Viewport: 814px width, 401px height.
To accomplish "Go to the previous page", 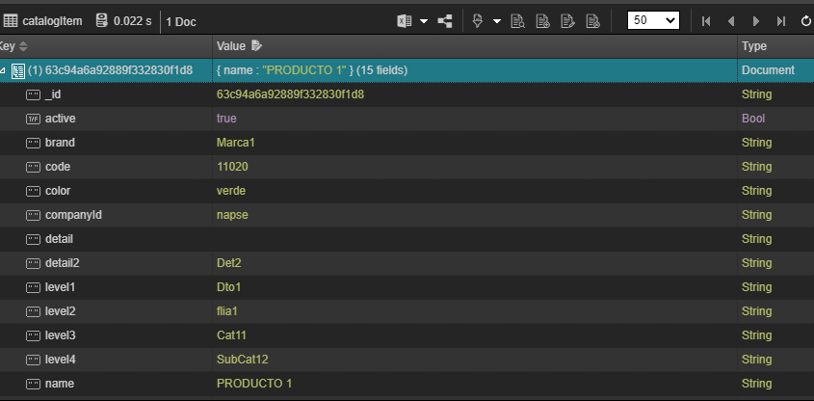I will tap(731, 20).
